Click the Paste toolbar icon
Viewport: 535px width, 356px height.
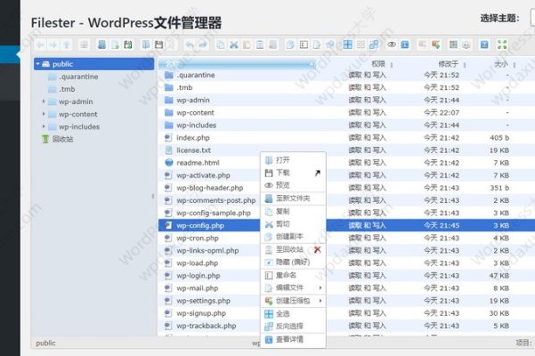pos(247,44)
